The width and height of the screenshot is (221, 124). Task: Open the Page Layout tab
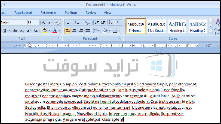click(23, 13)
